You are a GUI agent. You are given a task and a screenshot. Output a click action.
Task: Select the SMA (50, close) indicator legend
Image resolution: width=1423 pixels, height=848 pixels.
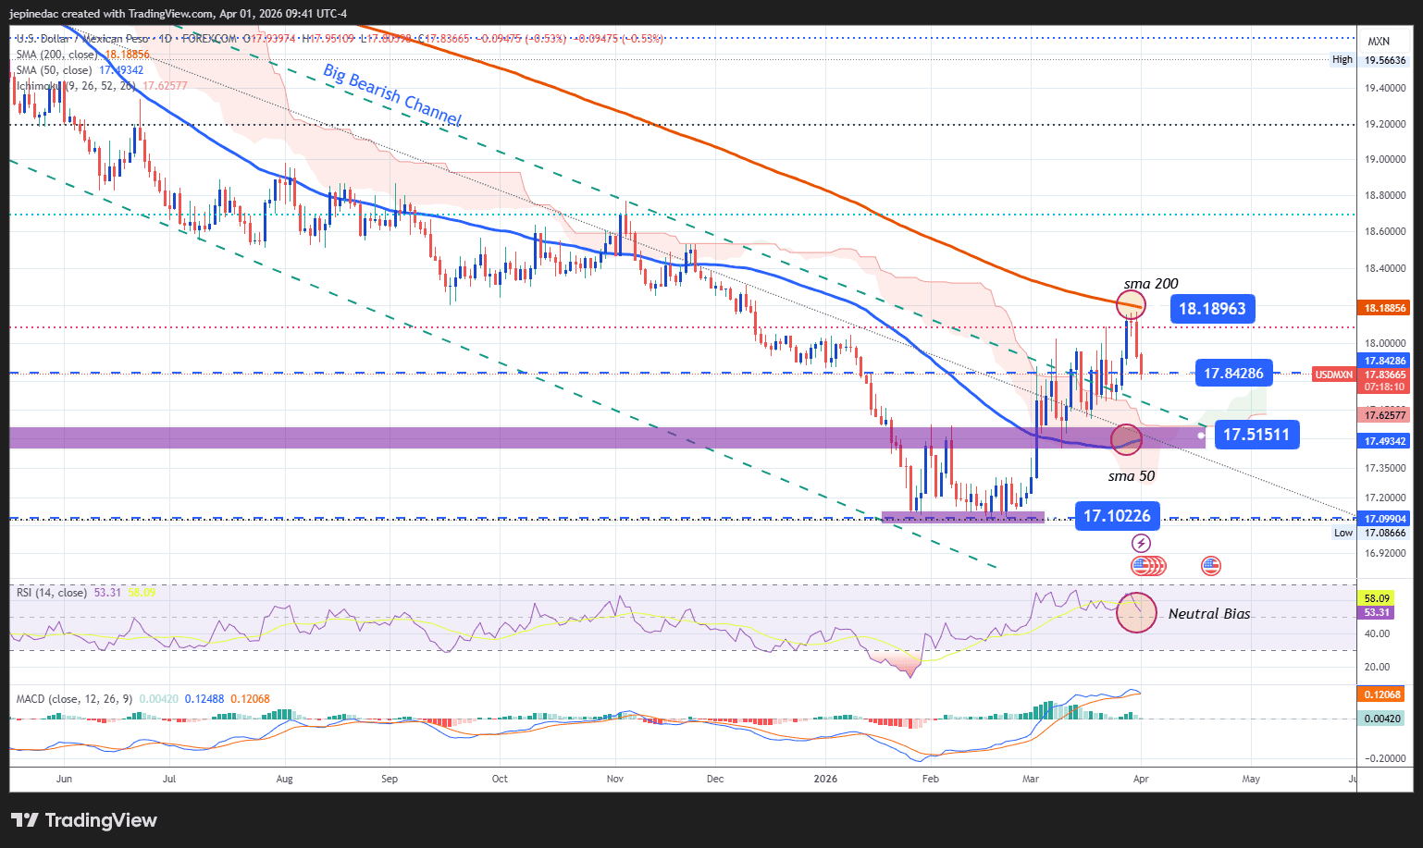pos(54,70)
